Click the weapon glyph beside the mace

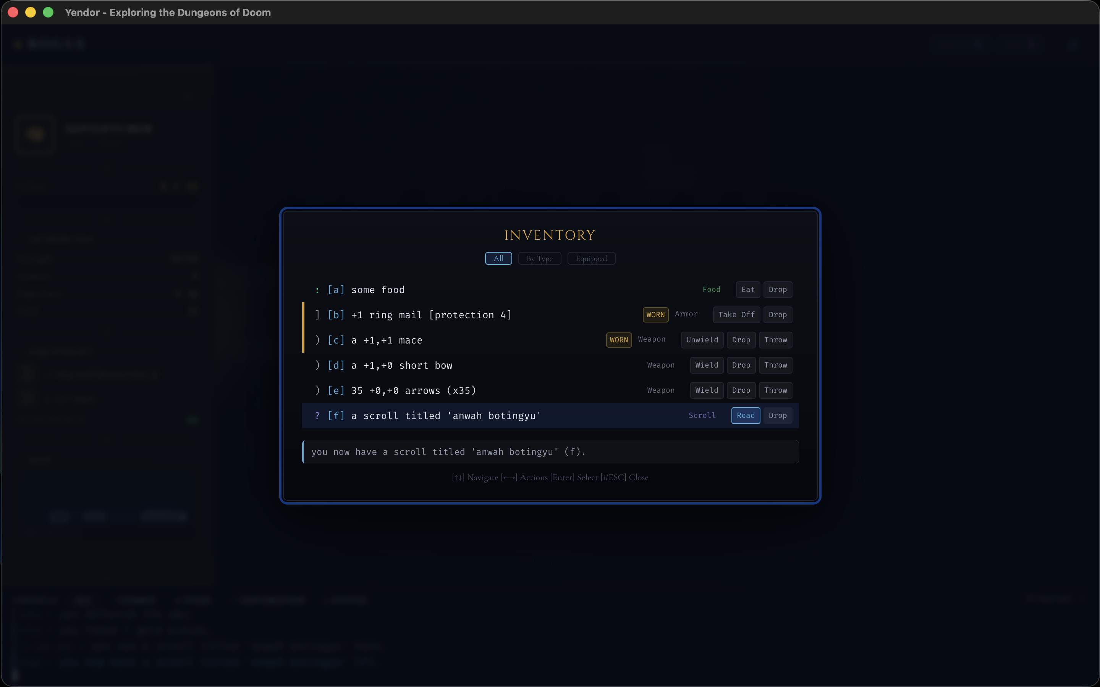click(x=318, y=340)
